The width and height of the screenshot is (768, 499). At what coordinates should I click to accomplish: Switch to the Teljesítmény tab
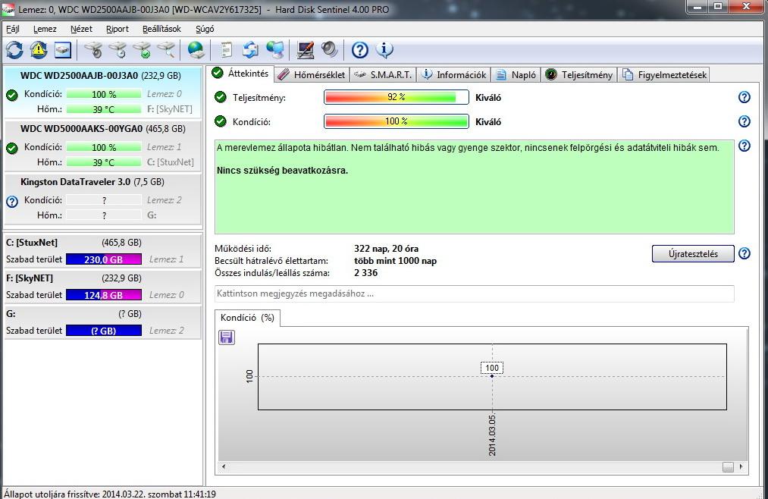(x=579, y=75)
